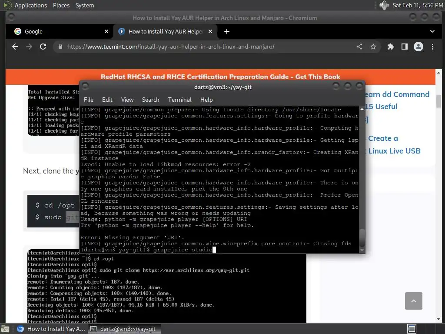The height and width of the screenshot is (334, 445).
Task: Click the terminal scrollbar thumb
Action: click(362, 238)
